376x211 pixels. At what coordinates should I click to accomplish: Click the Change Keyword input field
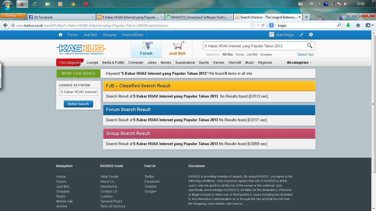tap(78, 92)
